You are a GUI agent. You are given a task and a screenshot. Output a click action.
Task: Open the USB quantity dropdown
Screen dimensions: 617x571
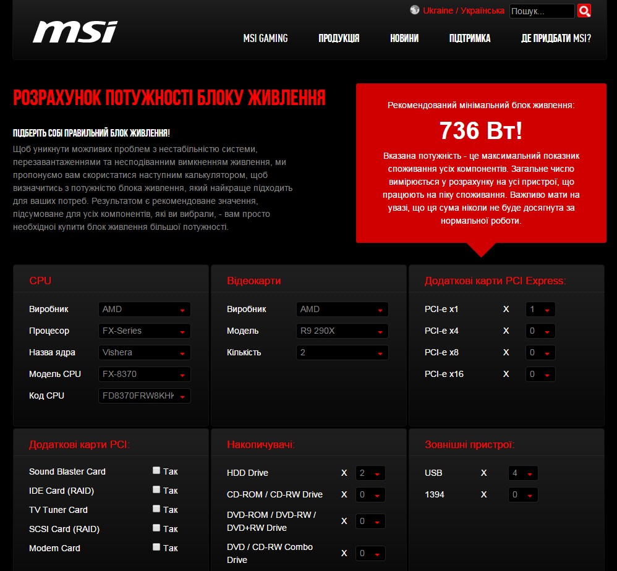point(523,473)
